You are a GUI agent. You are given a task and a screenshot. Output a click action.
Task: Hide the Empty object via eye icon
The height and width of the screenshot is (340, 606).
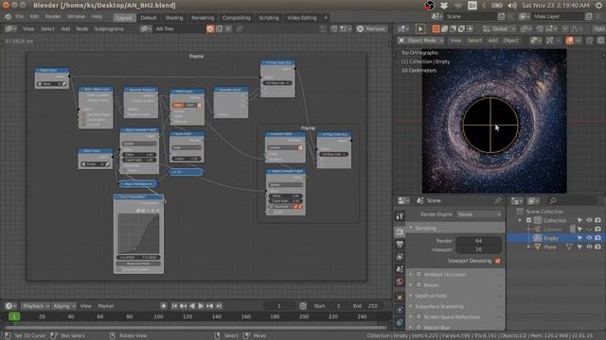589,238
